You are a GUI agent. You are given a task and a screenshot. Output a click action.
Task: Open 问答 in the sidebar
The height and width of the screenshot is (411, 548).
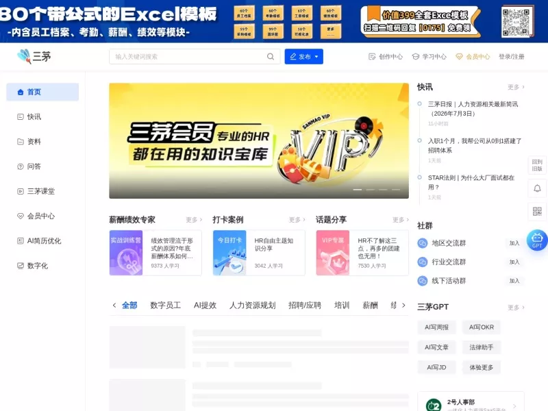point(42,166)
